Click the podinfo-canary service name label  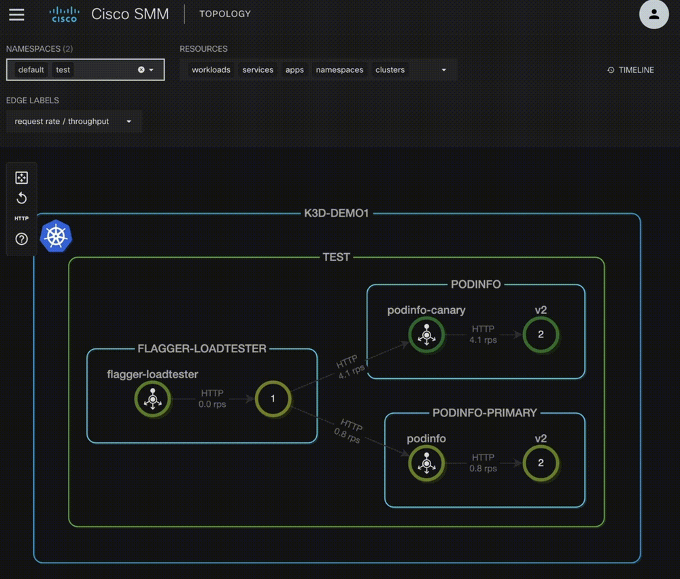[426, 310]
